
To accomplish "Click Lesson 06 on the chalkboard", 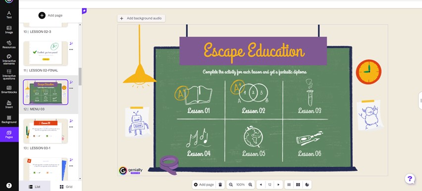I will coord(310,153).
